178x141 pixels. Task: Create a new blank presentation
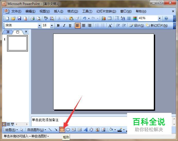pyautogui.click(x=7, y=18)
